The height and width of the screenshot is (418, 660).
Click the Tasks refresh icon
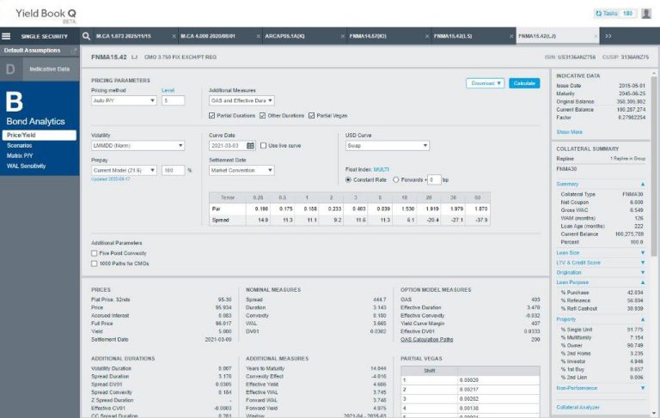598,14
